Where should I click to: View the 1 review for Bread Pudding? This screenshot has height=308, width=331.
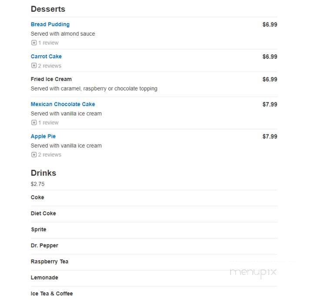[48, 43]
